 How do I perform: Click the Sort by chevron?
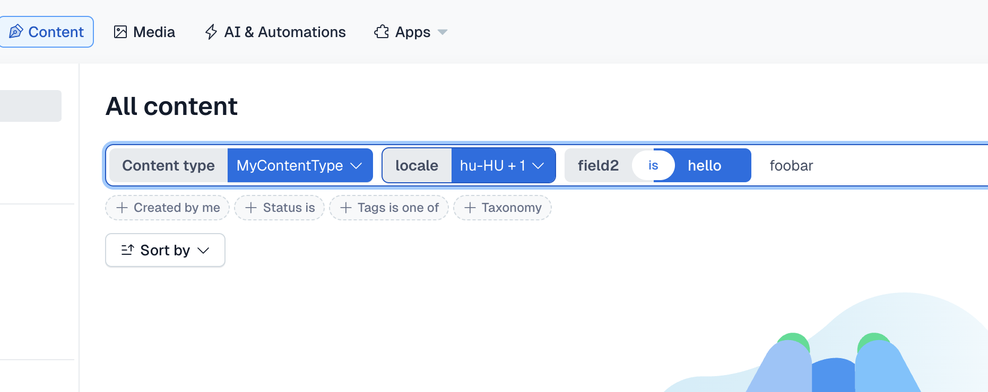[203, 251]
